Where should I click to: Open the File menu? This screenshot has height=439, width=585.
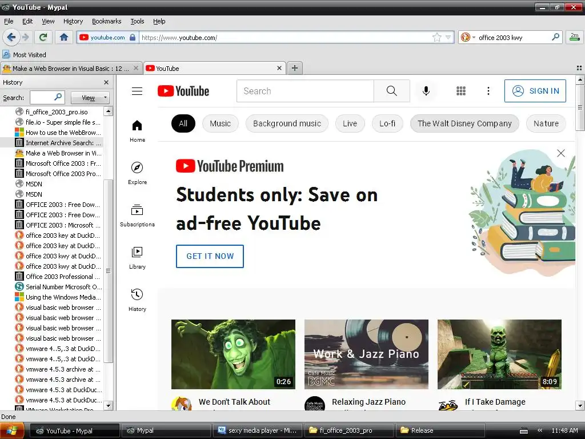9,21
